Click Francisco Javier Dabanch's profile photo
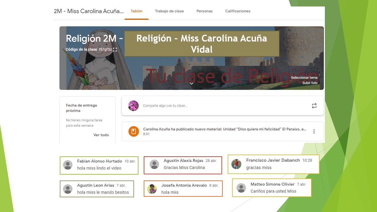The image size is (377, 212). coord(236,164)
